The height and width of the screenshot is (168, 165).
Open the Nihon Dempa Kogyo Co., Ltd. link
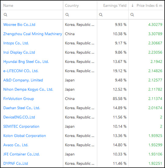coord(28,89)
